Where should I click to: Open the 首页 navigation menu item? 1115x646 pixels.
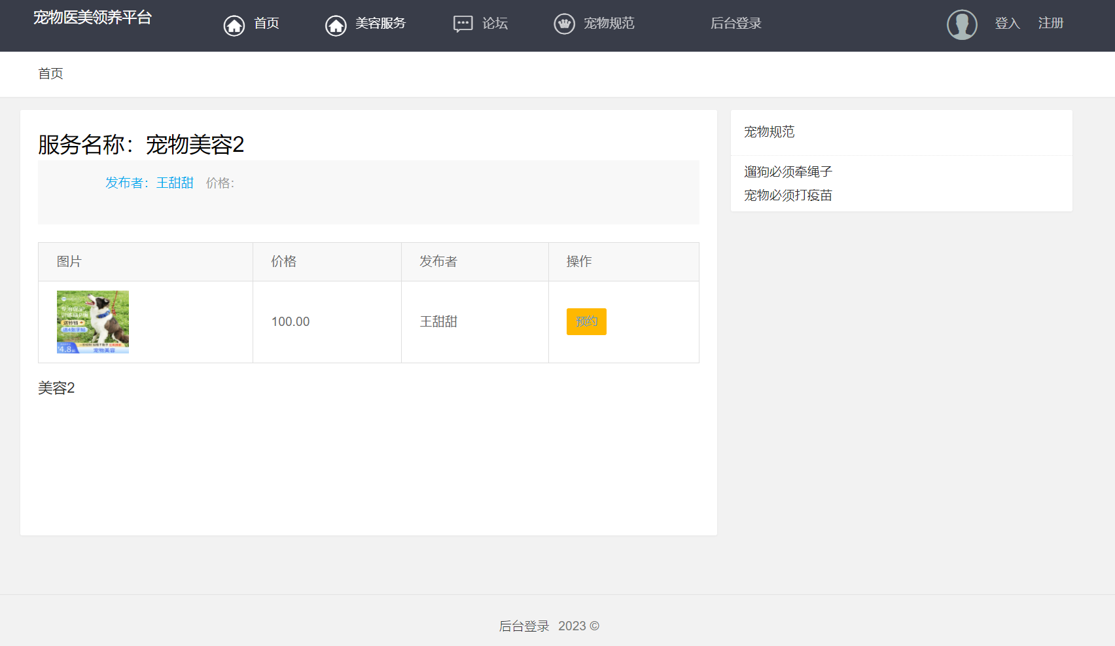266,24
